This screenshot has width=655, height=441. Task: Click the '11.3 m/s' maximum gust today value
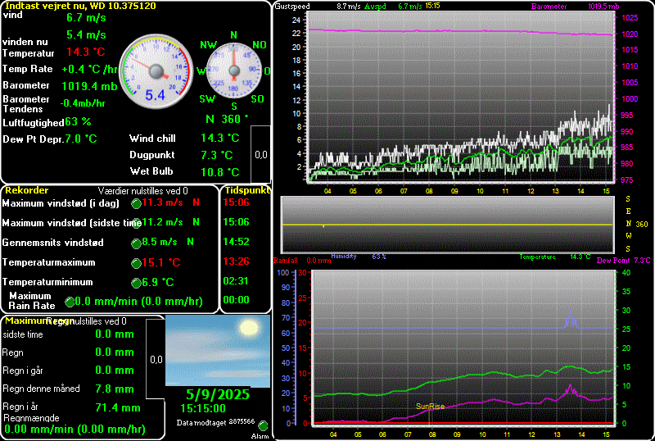coord(162,202)
